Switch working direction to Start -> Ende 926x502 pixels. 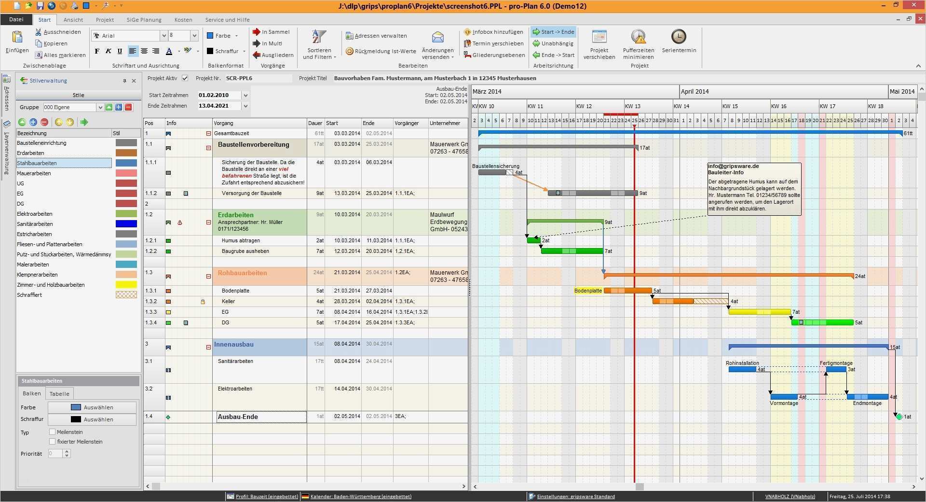tap(553, 32)
